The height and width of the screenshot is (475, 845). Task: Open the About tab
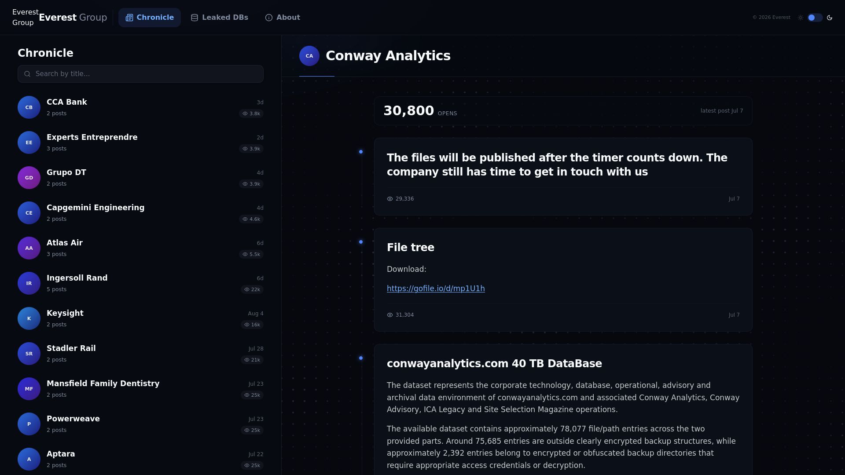(x=283, y=18)
